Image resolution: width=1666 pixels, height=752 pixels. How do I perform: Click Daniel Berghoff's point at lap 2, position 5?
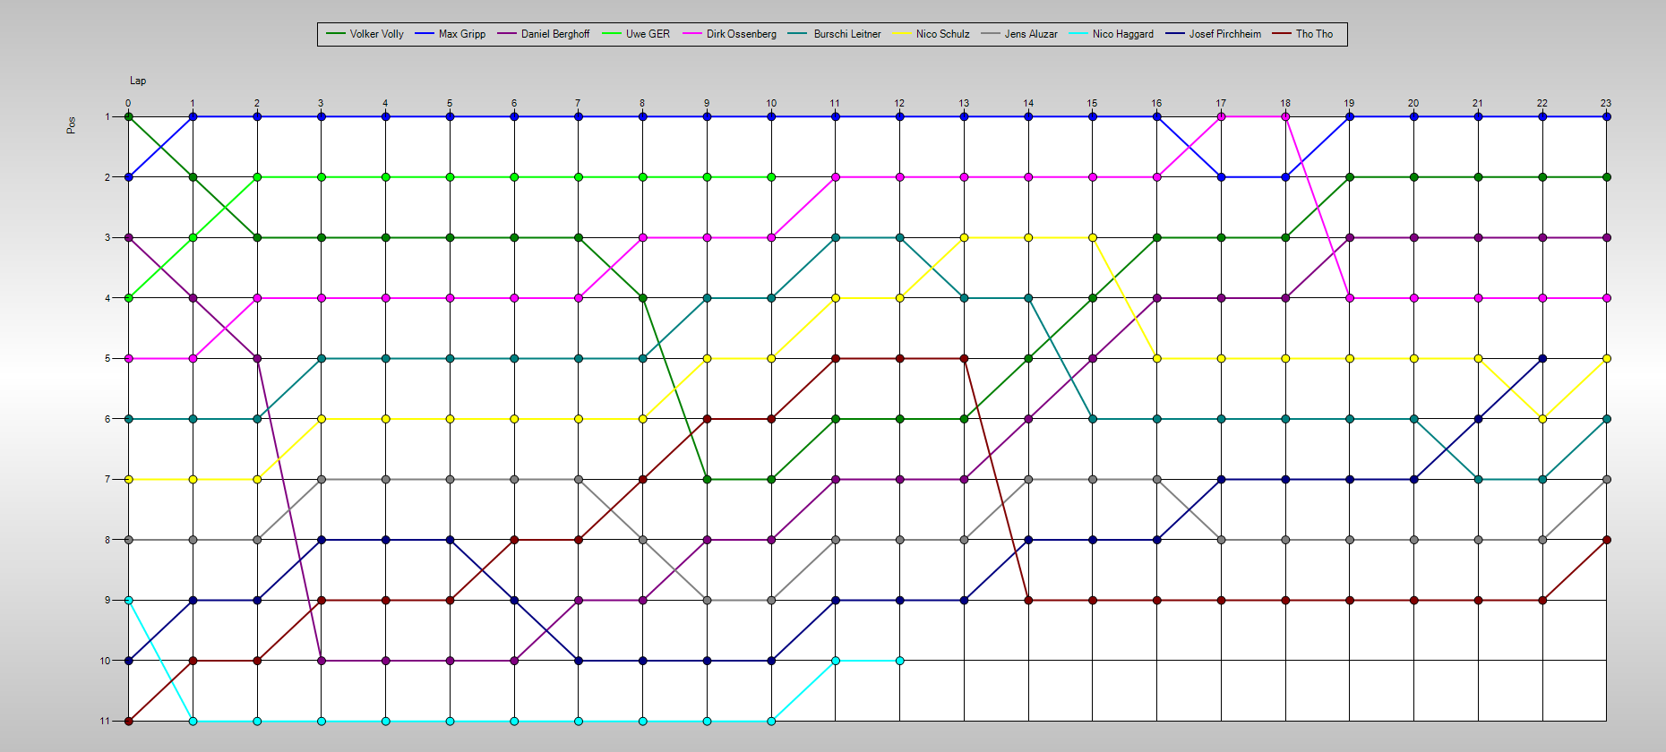pos(257,358)
